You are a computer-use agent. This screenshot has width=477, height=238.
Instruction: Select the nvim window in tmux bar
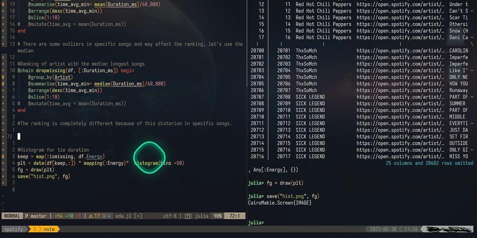click(48, 229)
